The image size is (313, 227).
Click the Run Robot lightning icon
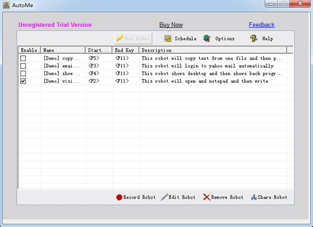tap(119, 38)
